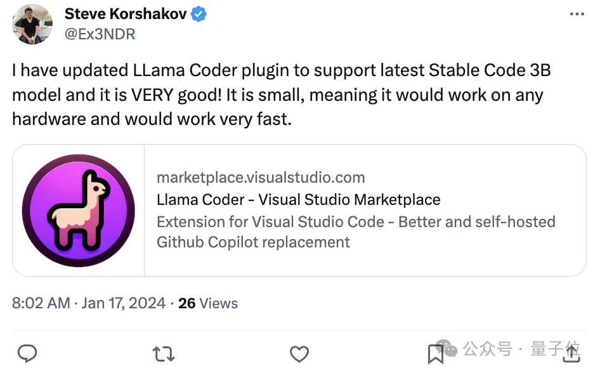Image resolution: width=600 pixels, height=373 pixels.
Task: Click the 8:02 AM post time
Action: pyautogui.click(x=41, y=303)
